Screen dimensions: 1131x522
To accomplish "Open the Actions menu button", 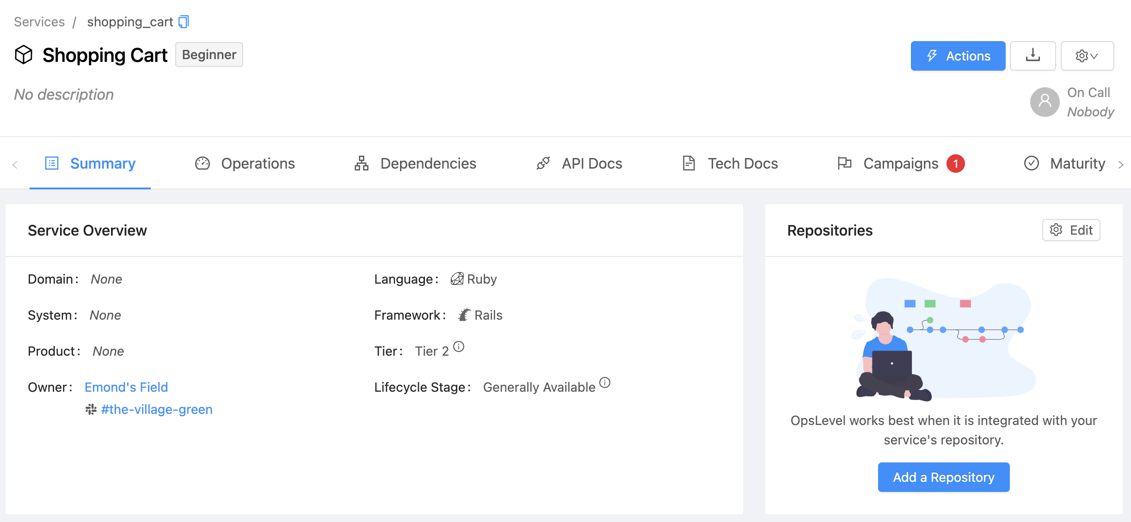I will [958, 55].
